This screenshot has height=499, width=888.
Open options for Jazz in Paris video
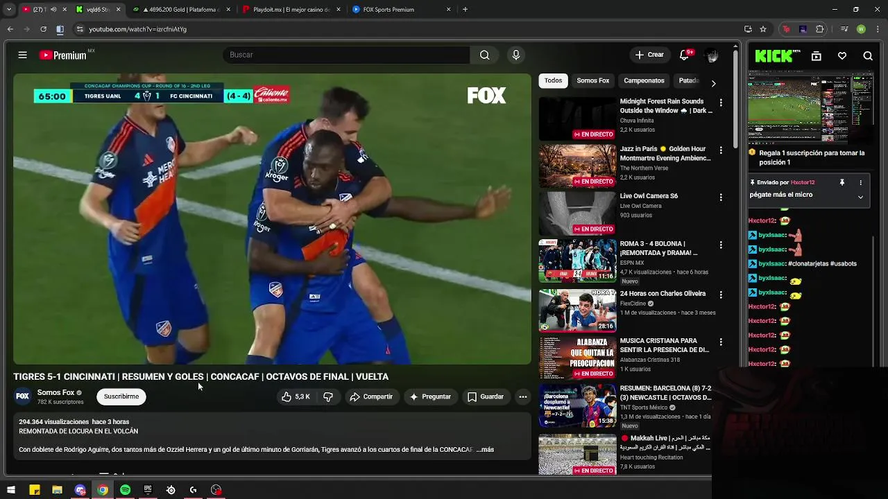[721, 150]
